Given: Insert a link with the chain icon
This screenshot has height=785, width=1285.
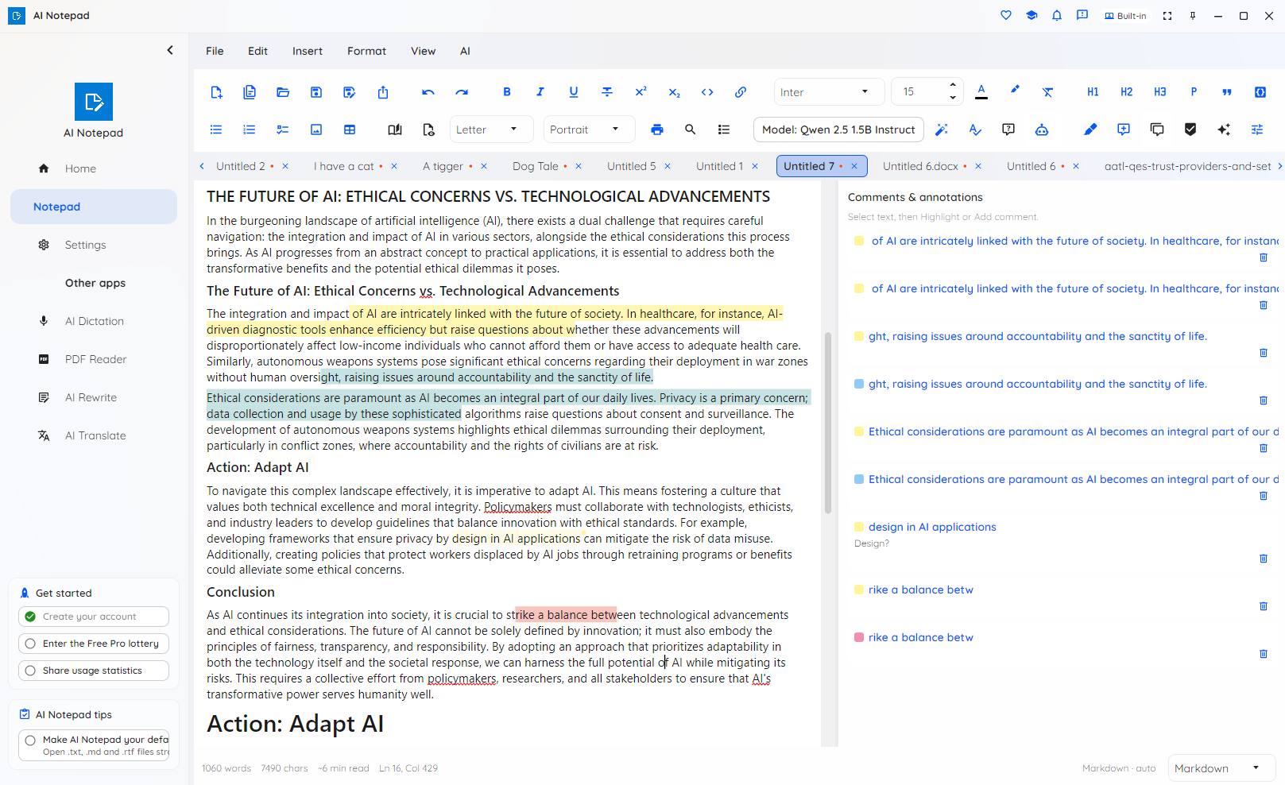Looking at the screenshot, I should 741,92.
